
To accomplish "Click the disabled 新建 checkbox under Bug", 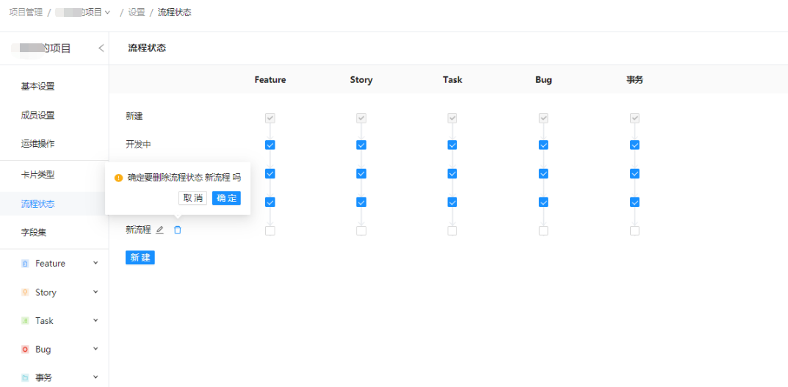I will point(543,118).
